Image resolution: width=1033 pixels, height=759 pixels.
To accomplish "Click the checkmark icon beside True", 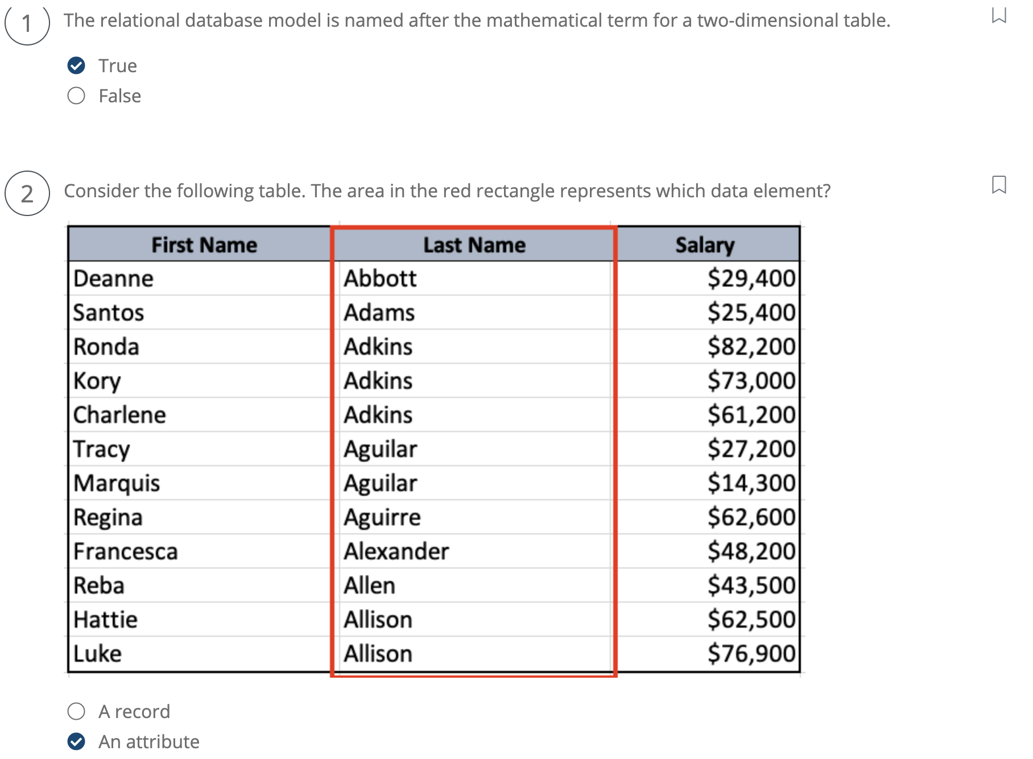I will pos(76,65).
